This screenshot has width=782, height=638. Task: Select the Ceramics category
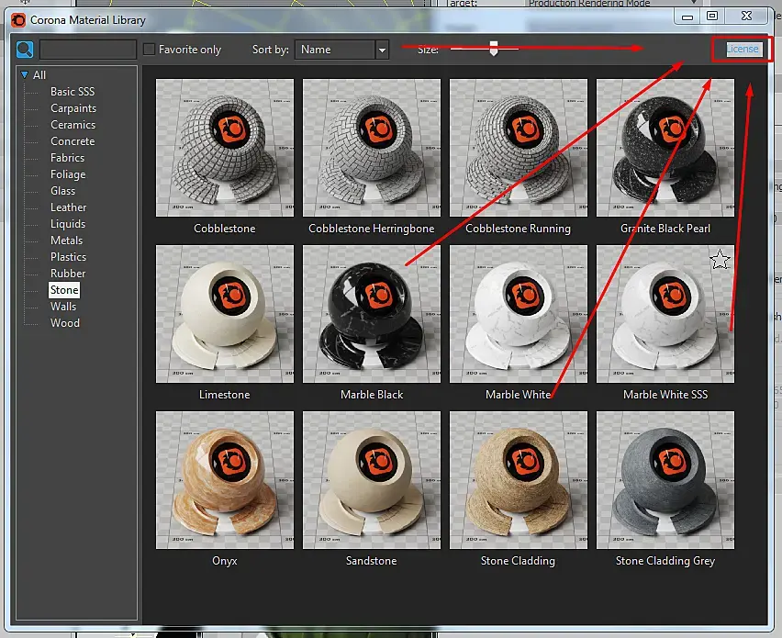(x=73, y=125)
